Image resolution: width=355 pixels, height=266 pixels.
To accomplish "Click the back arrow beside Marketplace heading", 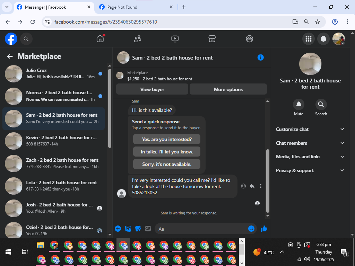I will [x=10, y=56].
